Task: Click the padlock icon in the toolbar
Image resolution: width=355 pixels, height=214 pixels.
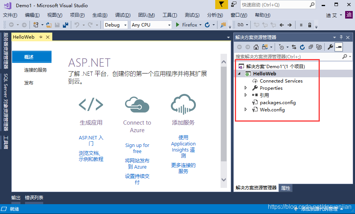Action: click(310, 25)
